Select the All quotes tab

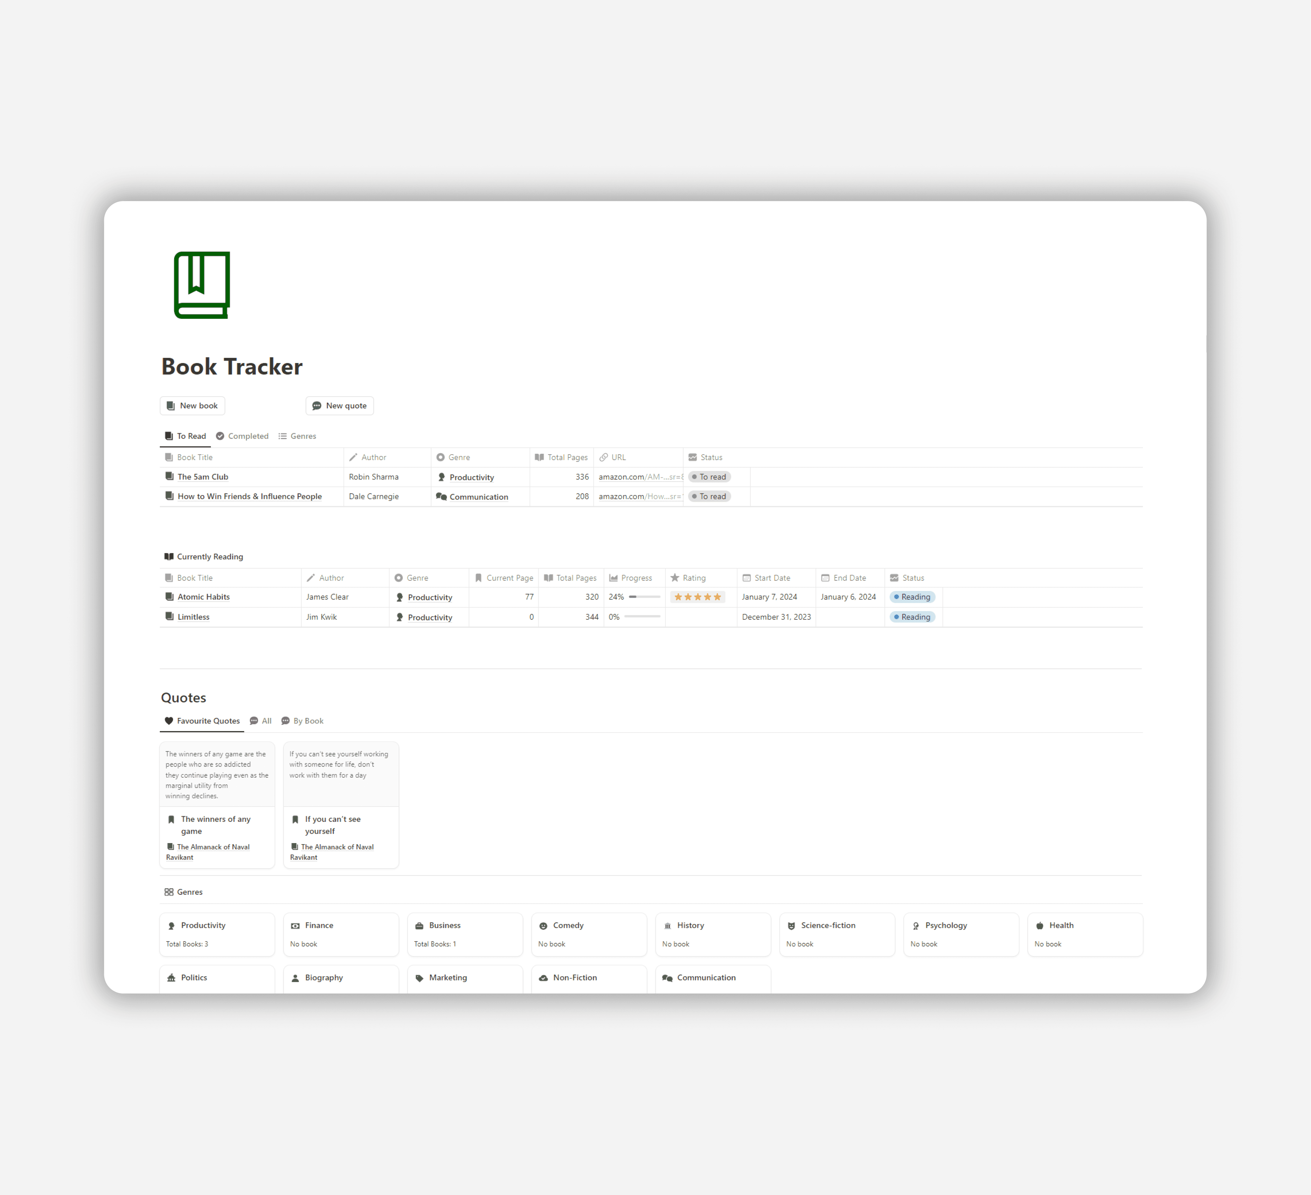[x=261, y=721]
